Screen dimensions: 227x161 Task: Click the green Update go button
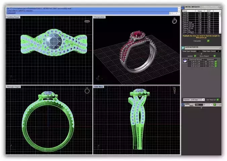(195, 56)
